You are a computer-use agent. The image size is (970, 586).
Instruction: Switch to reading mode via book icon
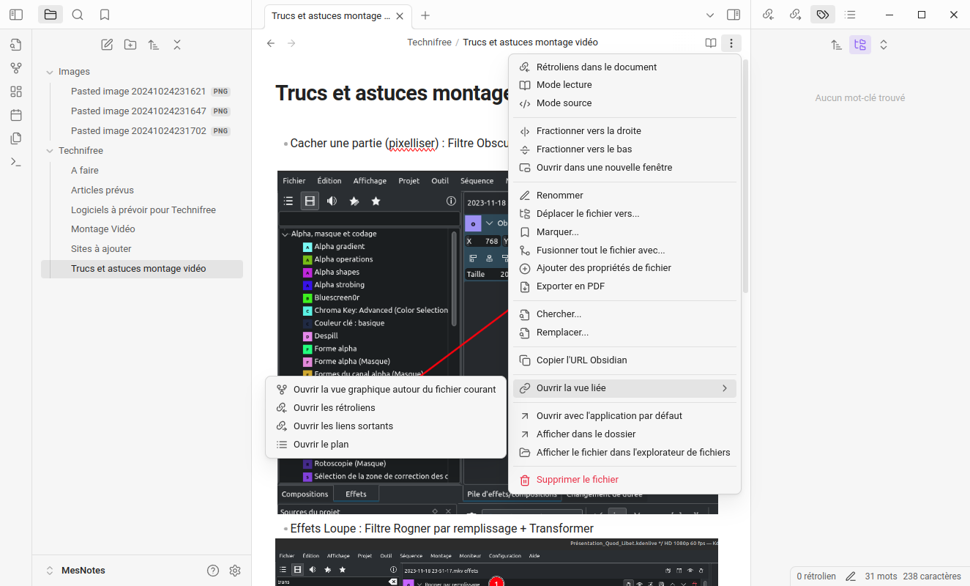(711, 43)
